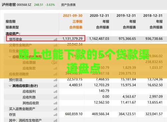Viewport: 167px width, 122px height.
Task: Click cell value 323,041.57
Action: pos(154,114)
